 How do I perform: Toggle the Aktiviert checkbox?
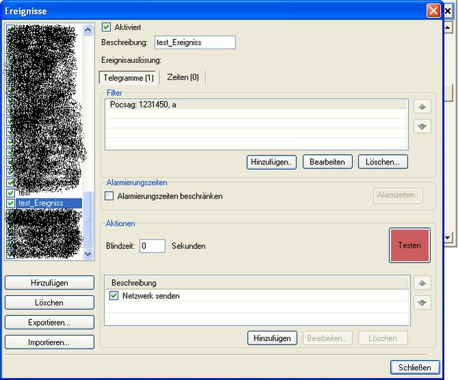[x=106, y=27]
